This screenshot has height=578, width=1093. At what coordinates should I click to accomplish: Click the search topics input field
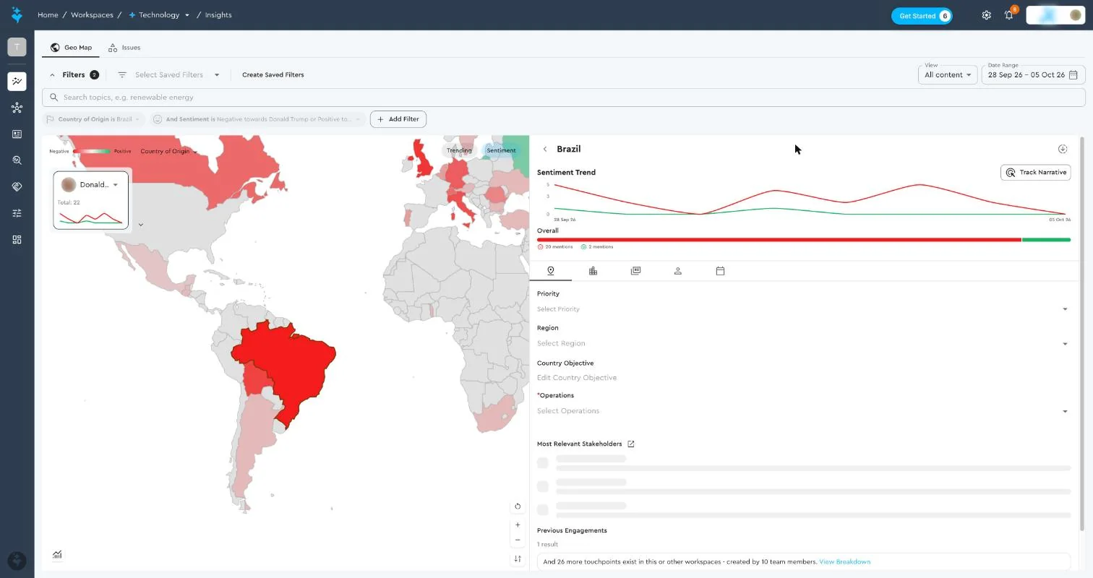(x=564, y=98)
